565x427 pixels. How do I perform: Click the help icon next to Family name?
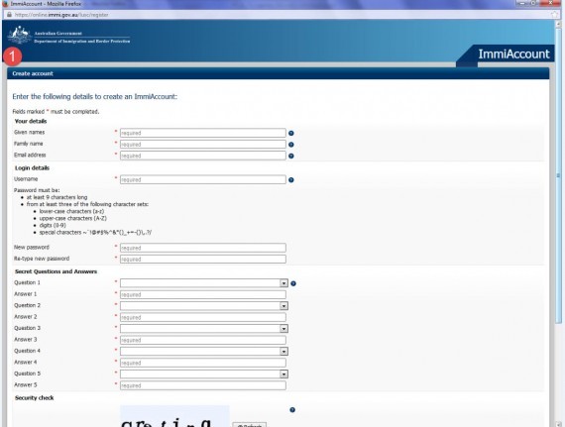291,145
